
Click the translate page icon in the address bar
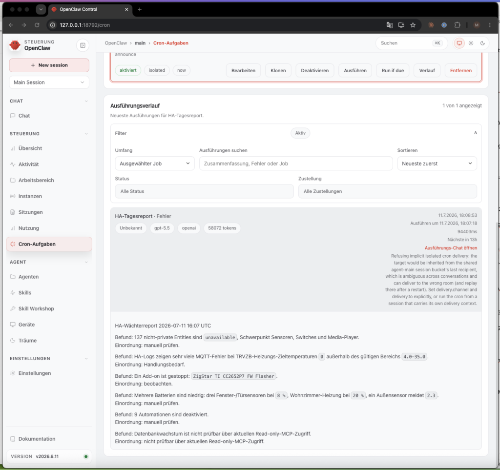click(x=389, y=25)
